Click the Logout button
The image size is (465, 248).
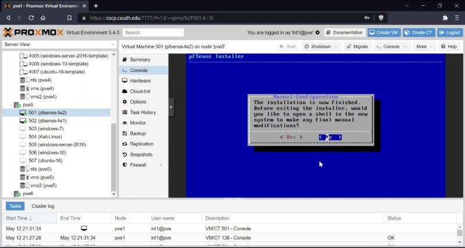click(450, 33)
